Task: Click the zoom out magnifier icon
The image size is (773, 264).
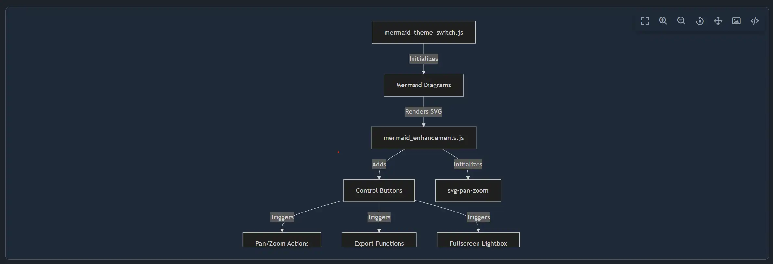Action: (681, 21)
